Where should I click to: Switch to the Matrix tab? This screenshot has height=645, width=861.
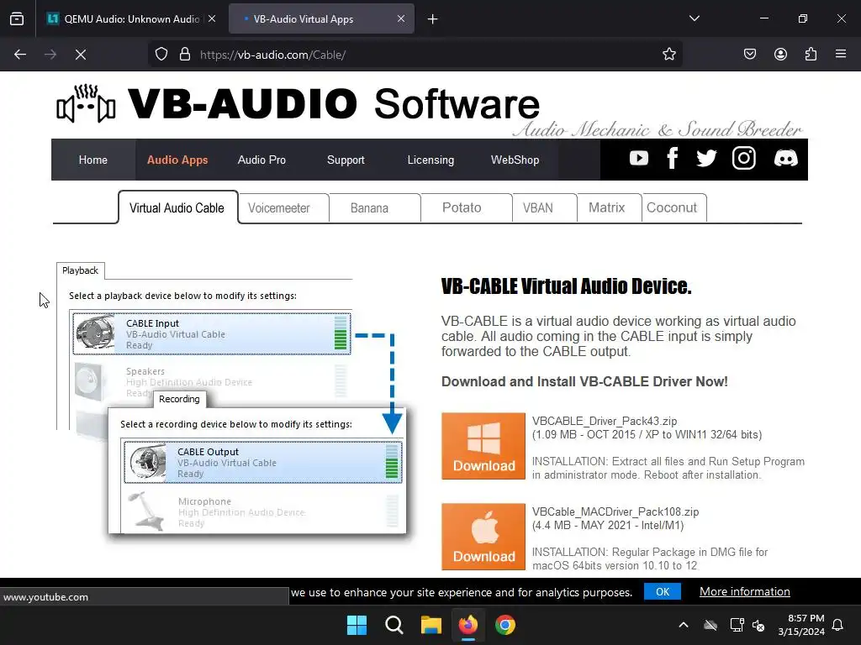click(610, 208)
